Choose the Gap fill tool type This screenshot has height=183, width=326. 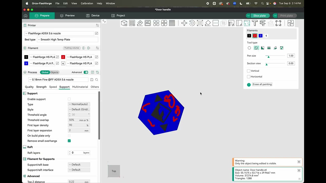pos(282,48)
